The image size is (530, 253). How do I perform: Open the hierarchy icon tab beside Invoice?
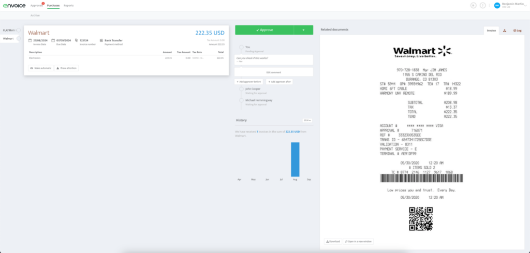504,31
